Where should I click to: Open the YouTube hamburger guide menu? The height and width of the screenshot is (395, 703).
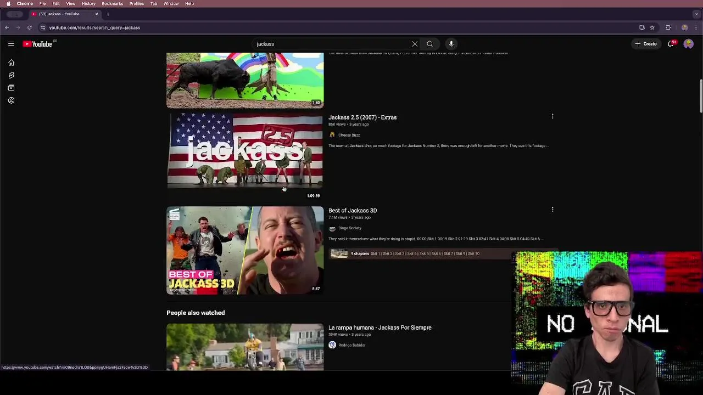click(11, 44)
